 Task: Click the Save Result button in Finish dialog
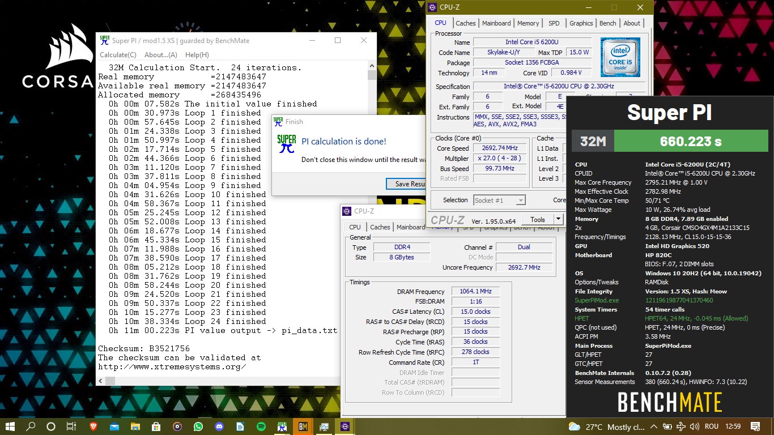click(x=406, y=184)
